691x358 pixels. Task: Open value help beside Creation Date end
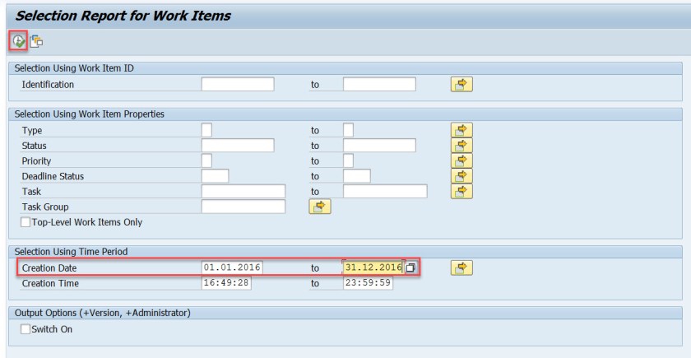coord(410,267)
